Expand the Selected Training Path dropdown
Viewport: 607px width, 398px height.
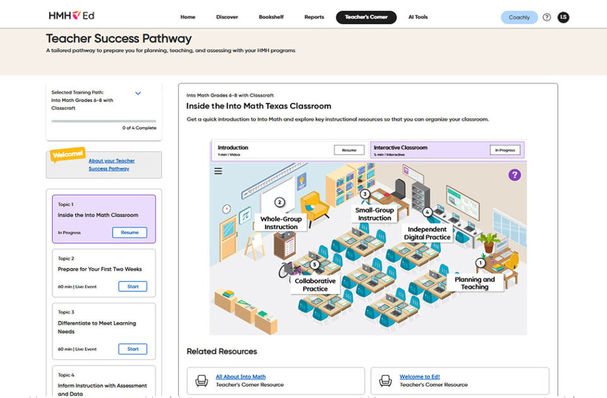coord(138,94)
